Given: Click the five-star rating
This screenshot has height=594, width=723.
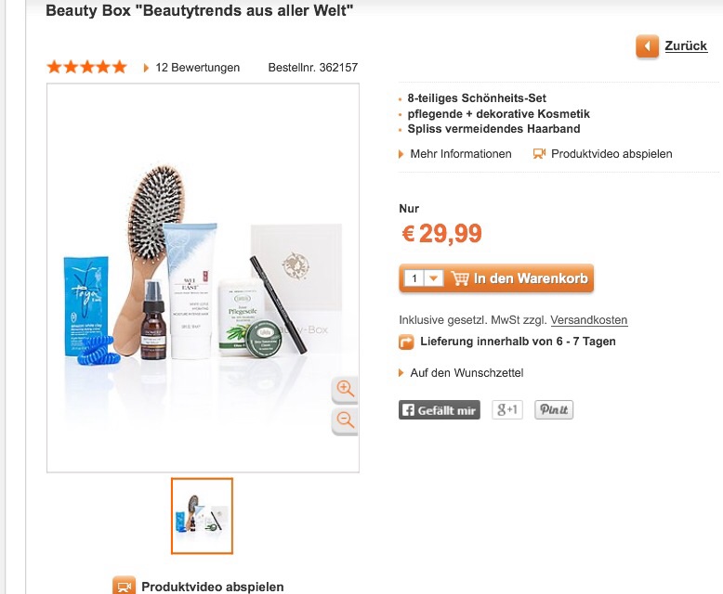Looking at the screenshot, I should click(x=86, y=67).
